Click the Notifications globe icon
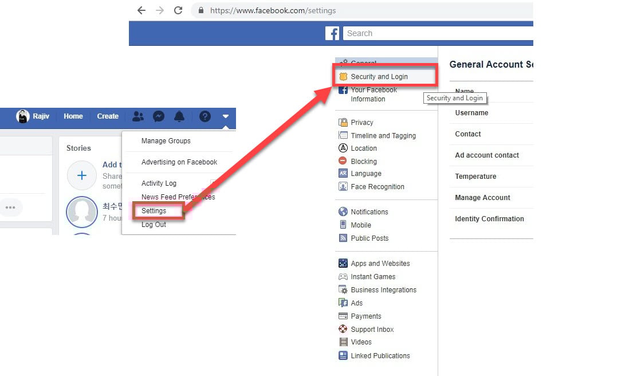 343,211
